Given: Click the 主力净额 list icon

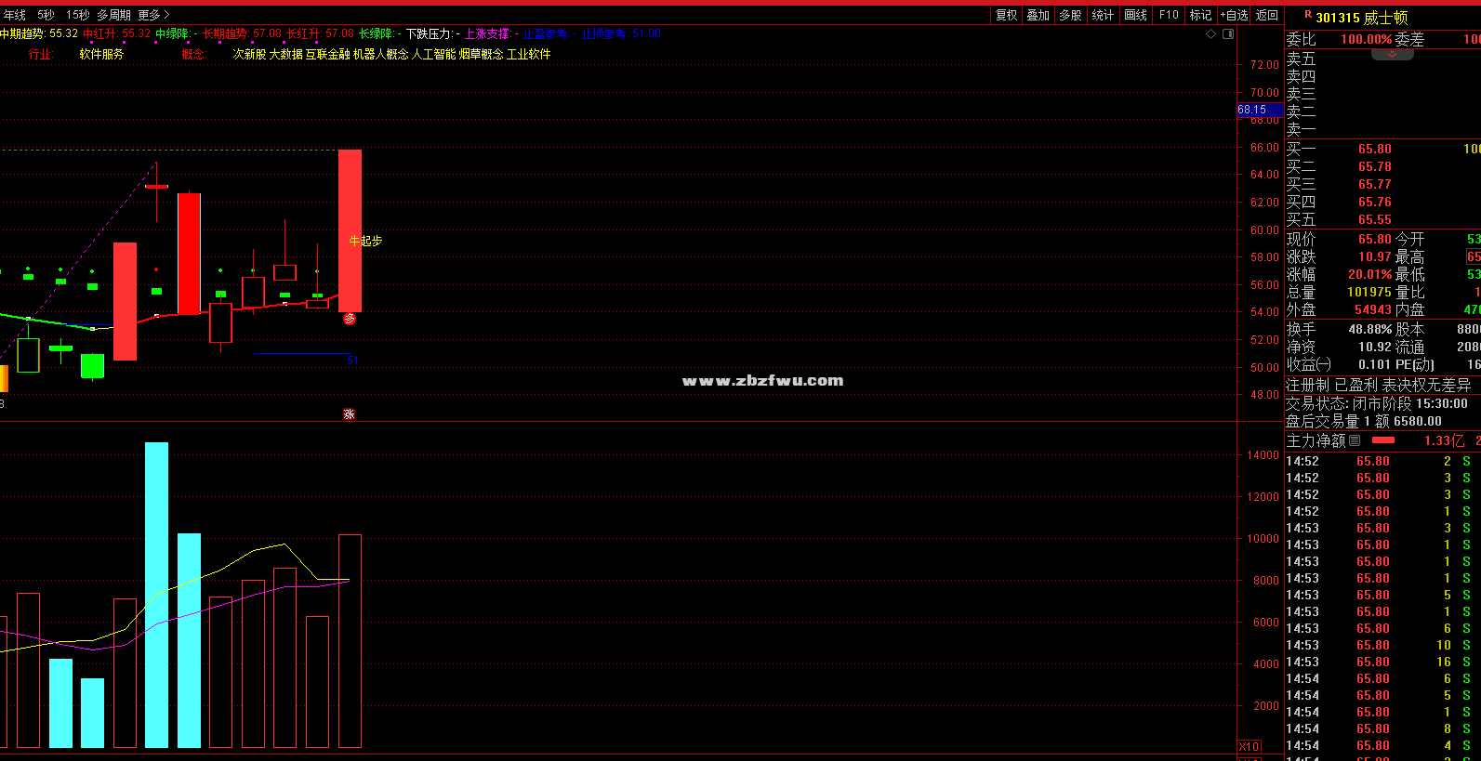Looking at the screenshot, I should tap(1355, 440).
